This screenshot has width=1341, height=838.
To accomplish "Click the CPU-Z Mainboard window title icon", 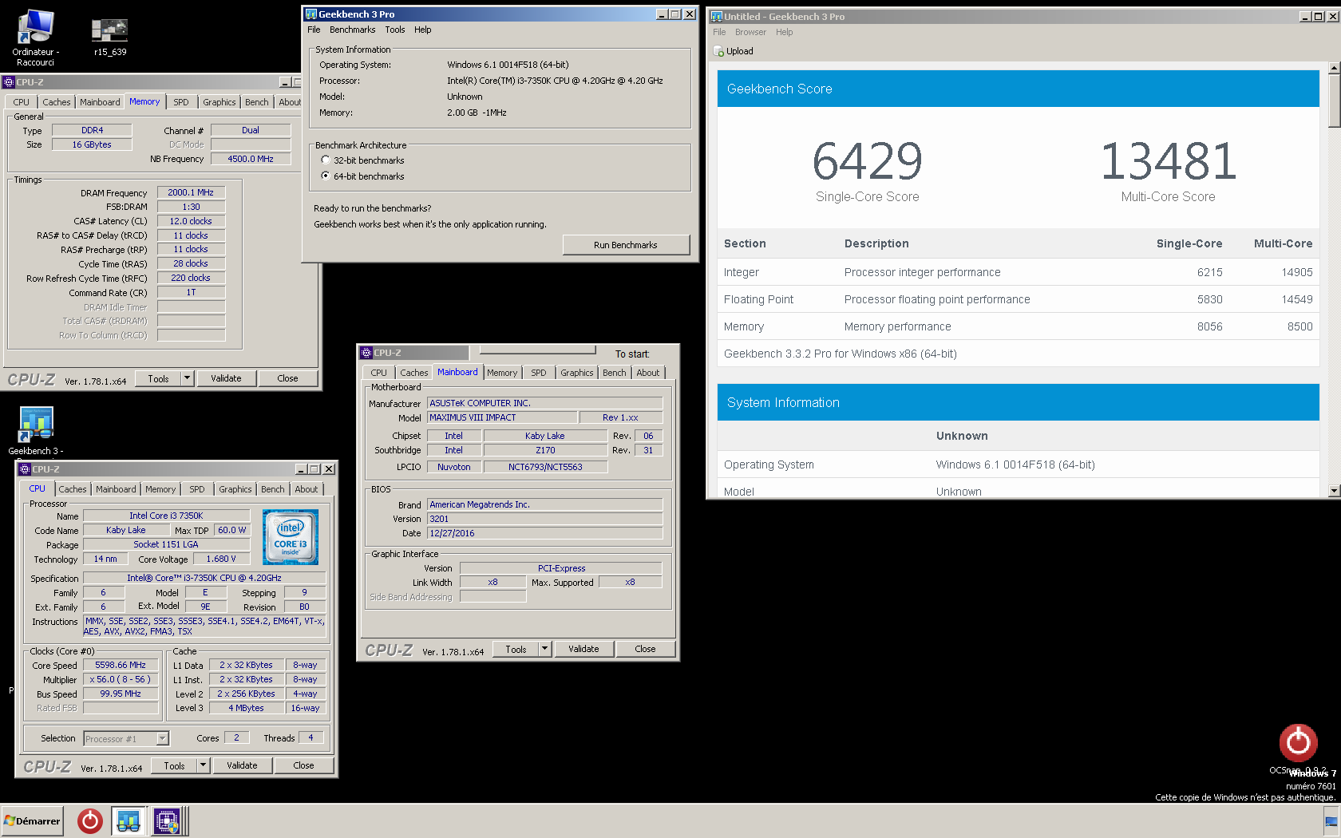I will point(366,353).
